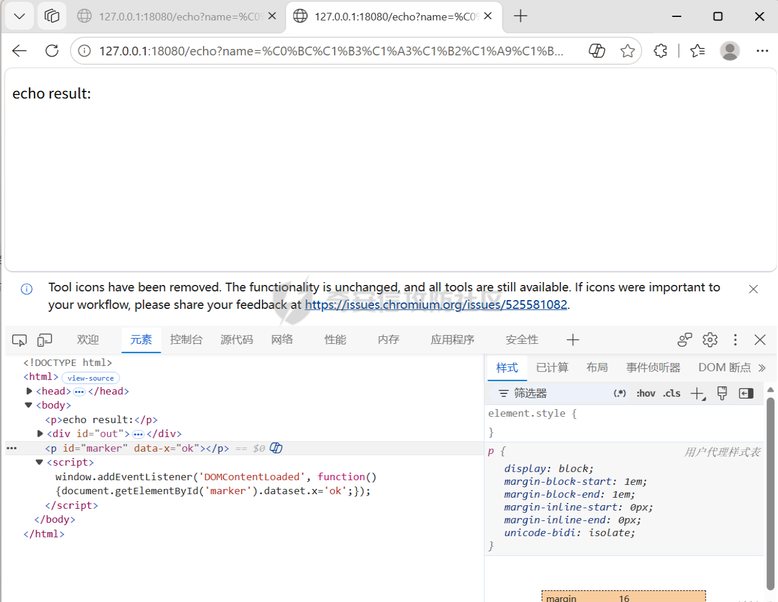Switch to the 应用程序 tab

[x=453, y=340]
